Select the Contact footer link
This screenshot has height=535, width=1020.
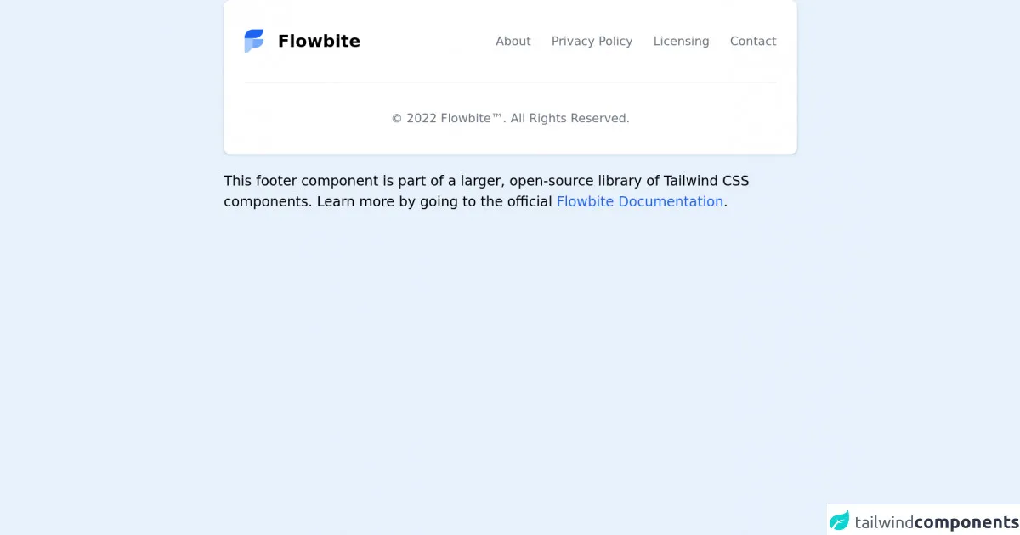click(753, 41)
